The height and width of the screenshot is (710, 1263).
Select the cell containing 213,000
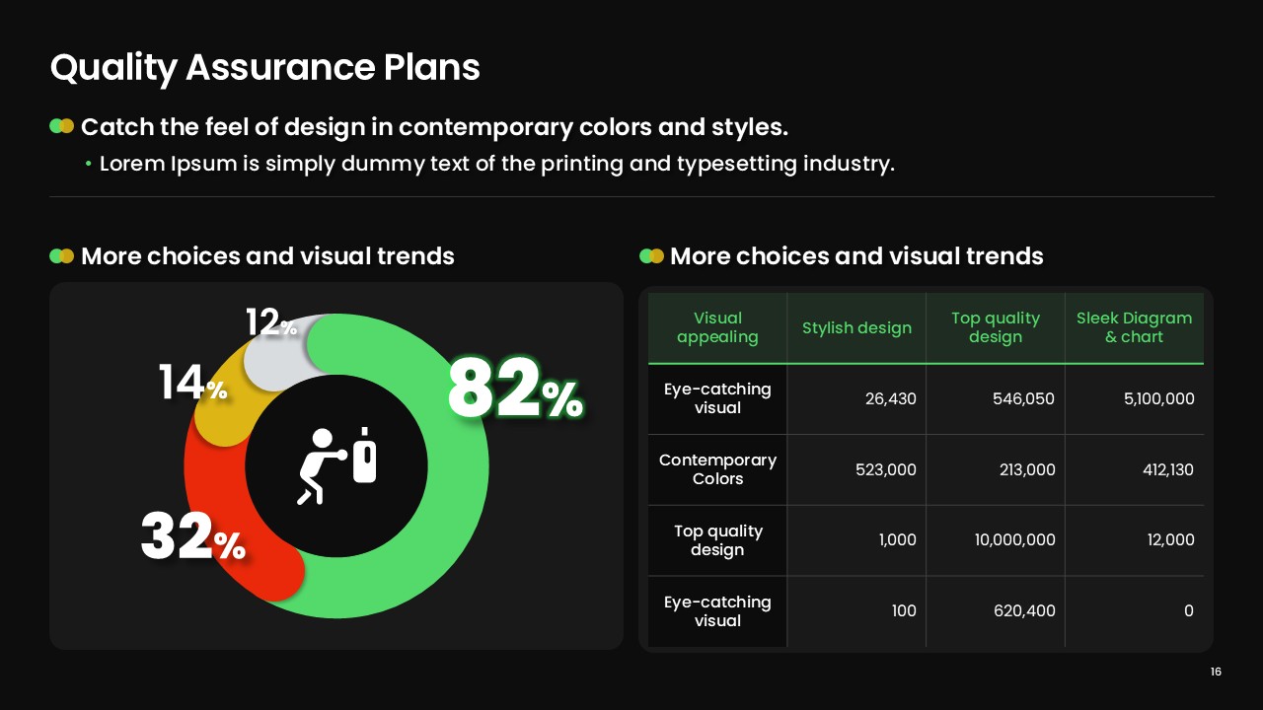tap(996, 469)
